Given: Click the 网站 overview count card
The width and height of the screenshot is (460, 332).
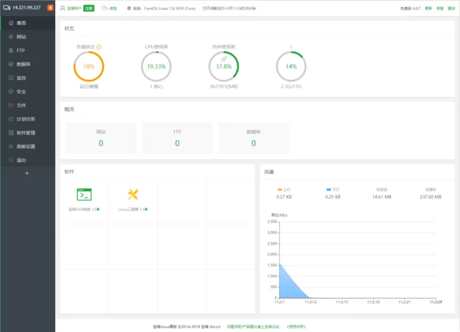Looking at the screenshot, I should point(101,138).
